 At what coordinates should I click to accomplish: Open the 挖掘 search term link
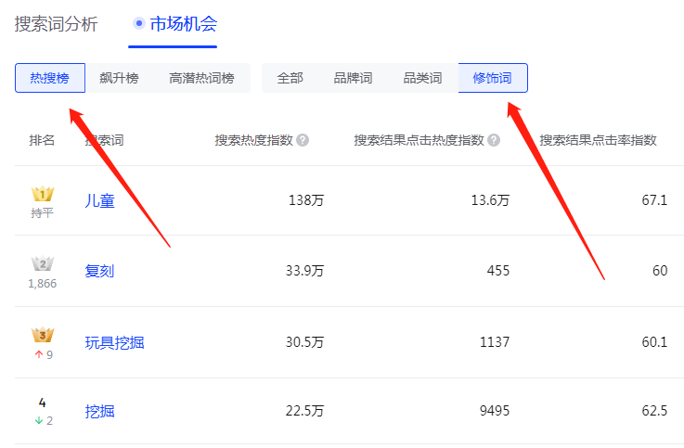[x=99, y=411]
